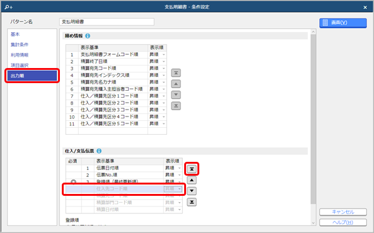Move to bottom button in 締め情報 list
Image resolution: width=374 pixels, height=233 pixels.
176,106
